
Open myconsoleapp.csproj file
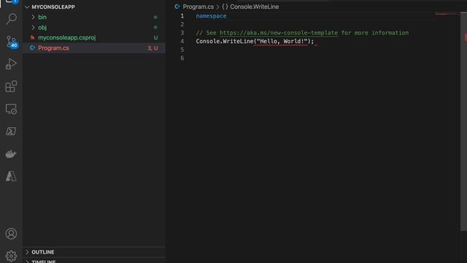(66, 37)
